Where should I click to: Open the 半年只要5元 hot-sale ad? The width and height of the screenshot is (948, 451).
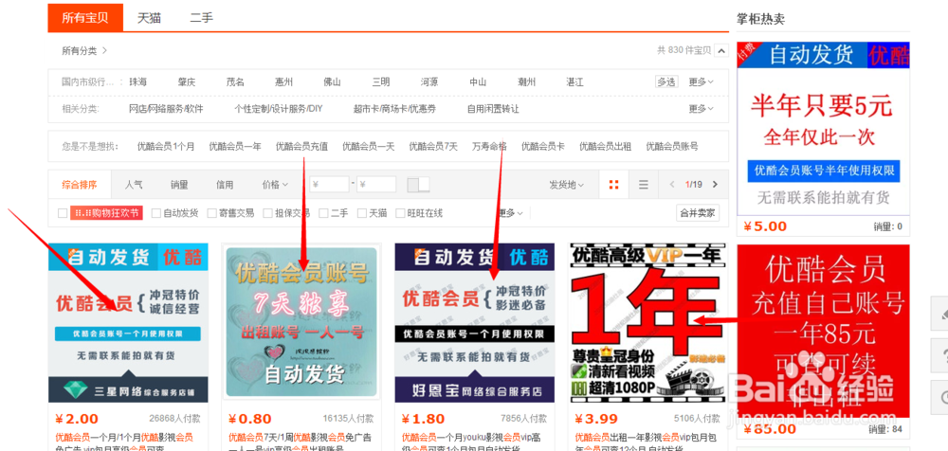823,128
